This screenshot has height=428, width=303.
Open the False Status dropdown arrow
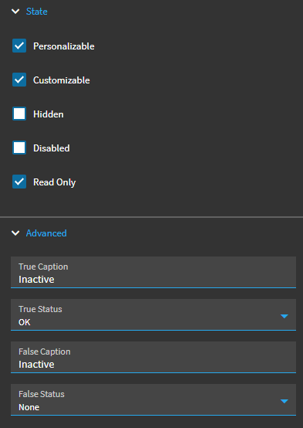point(284,401)
